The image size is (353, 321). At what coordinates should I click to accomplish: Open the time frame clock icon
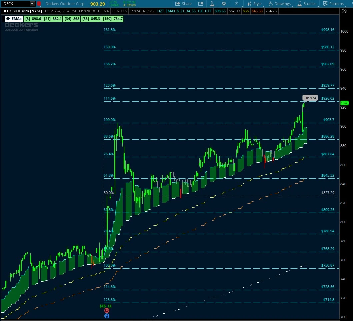236,4
